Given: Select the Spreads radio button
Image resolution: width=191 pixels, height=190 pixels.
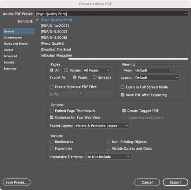Looking at the screenshot, I should (95, 77).
